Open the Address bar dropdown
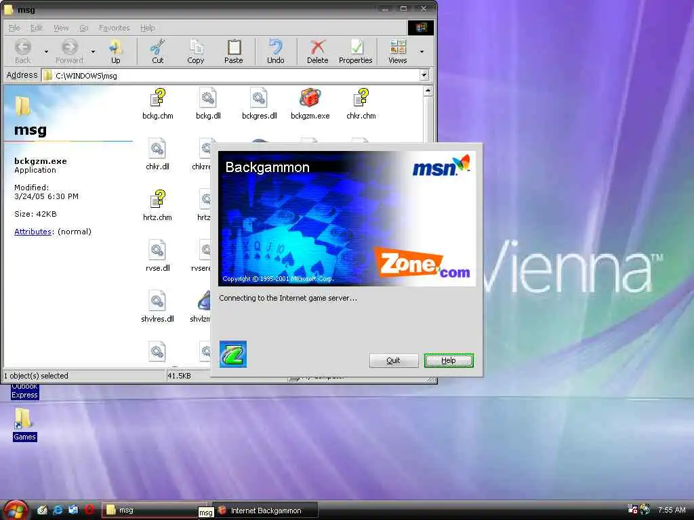Image resolution: width=694 pixels, height=520 pixels. click(x=424, y=75)
